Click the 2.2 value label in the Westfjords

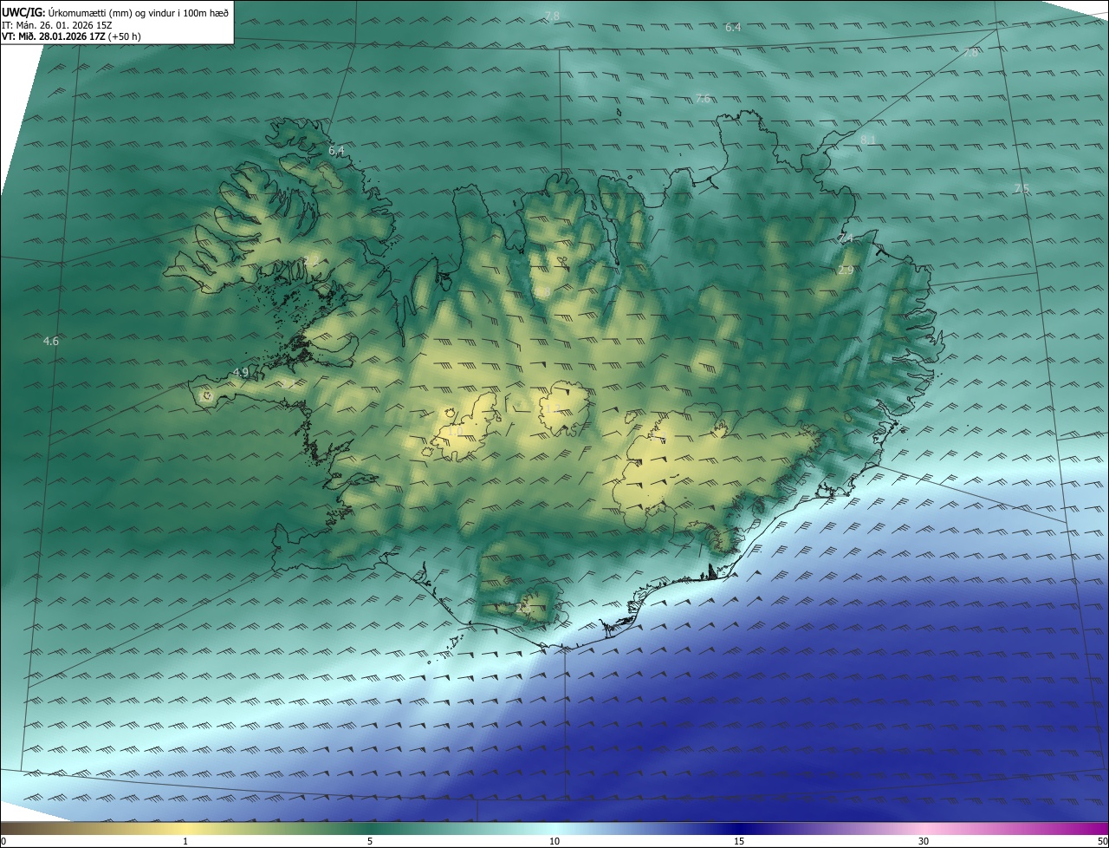pyautogui.click(x=310, y=261)
